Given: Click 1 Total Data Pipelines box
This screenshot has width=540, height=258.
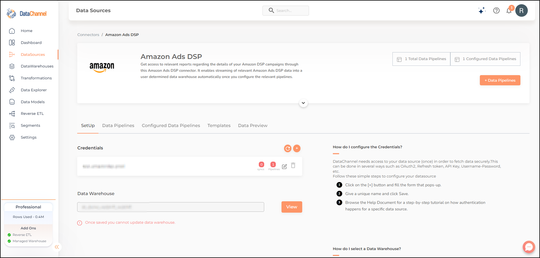Looking at the screenshot, I should tap(421, 59).
